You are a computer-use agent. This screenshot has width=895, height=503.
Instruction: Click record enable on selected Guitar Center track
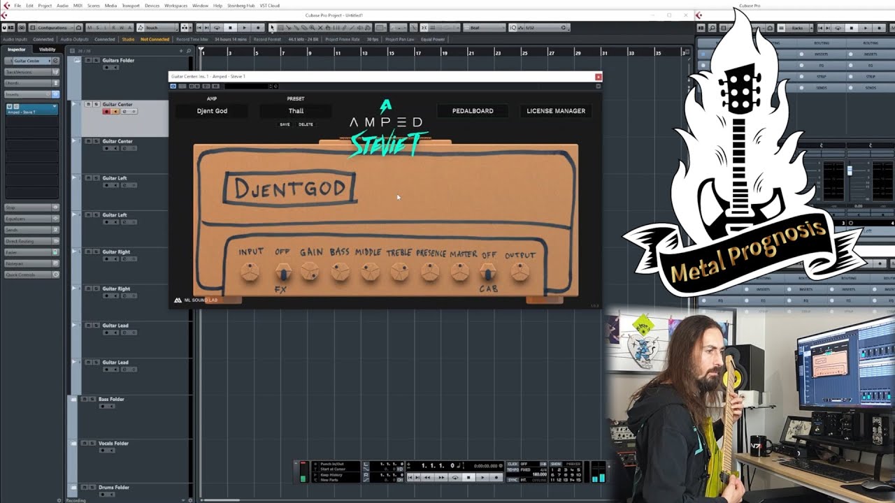coord(106,112)
